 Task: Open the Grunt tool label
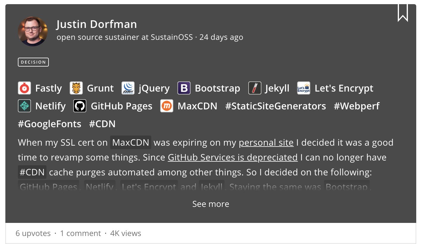coord(100,88)
